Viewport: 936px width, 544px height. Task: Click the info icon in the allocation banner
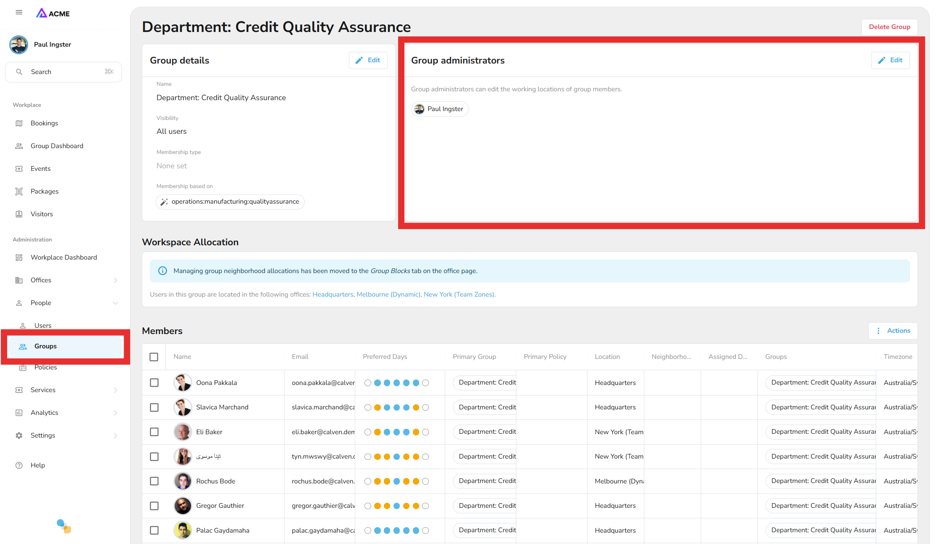click(162, 271)
